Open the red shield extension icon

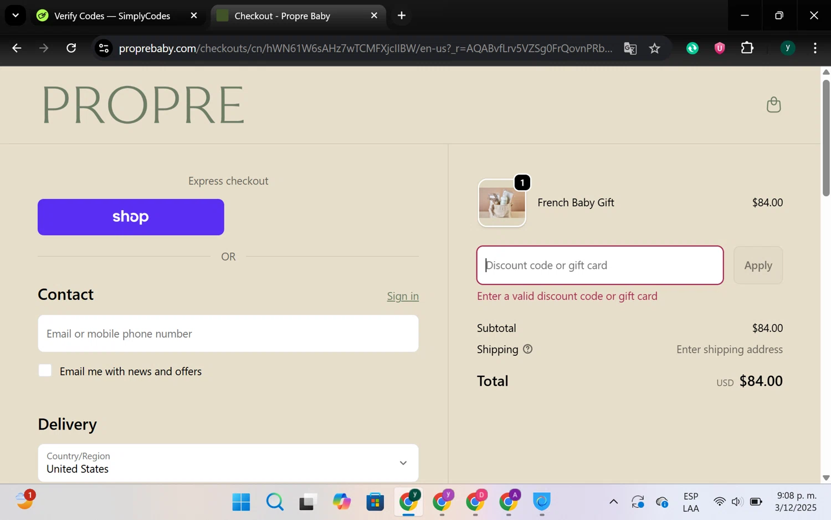point(720,48)
